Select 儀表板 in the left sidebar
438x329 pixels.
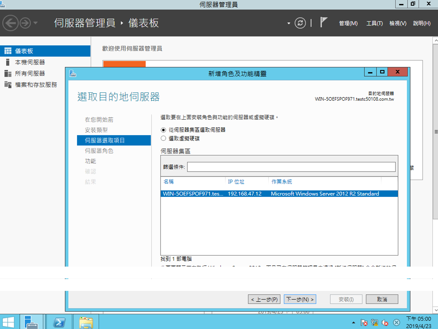click(45, 51)
